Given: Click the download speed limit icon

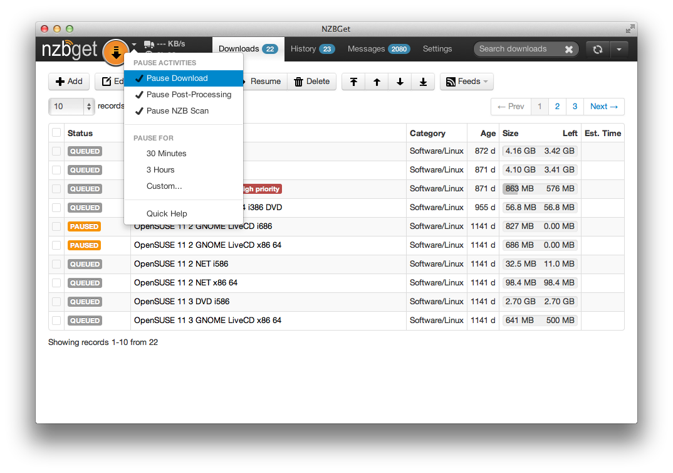Looking at the screenshot, I should click(x=149, y=44).
